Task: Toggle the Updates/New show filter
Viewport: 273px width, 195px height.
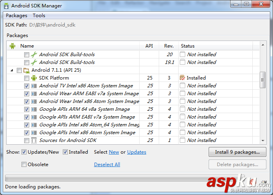Action: point(24,152)
